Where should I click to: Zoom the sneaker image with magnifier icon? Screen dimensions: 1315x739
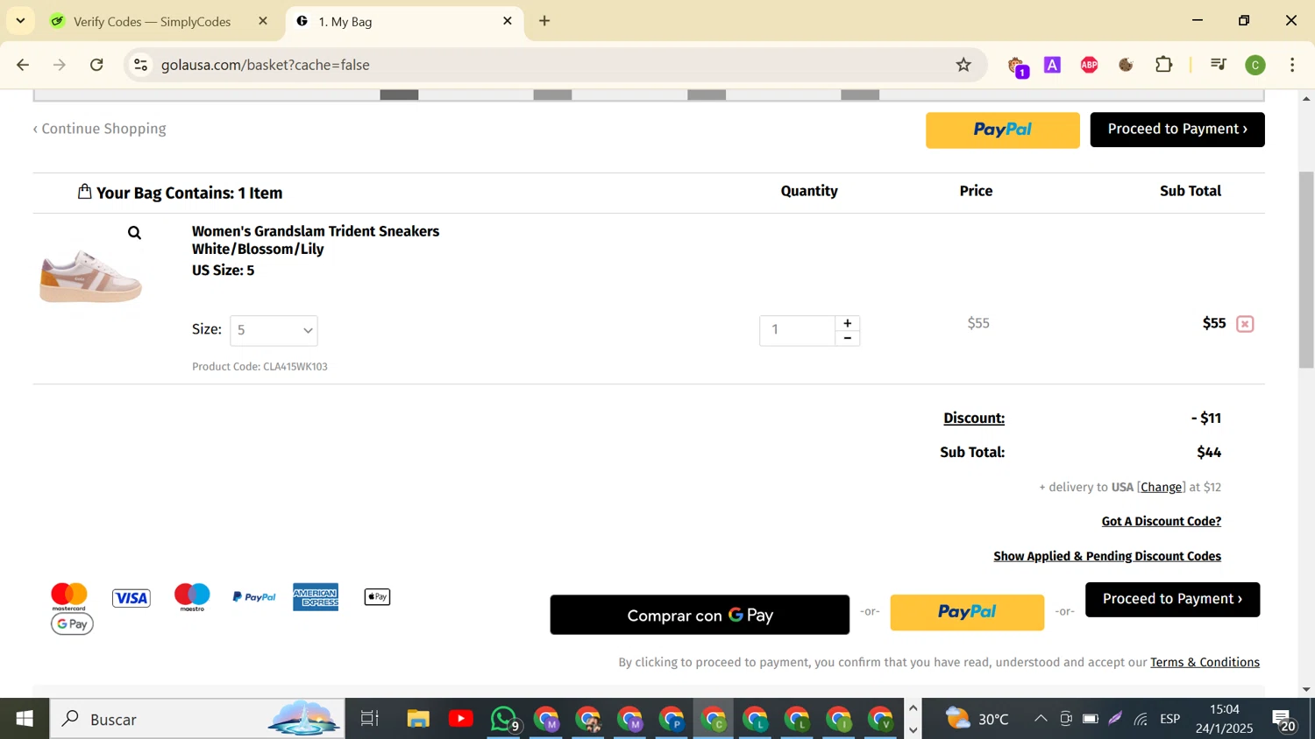coord(134,233)
